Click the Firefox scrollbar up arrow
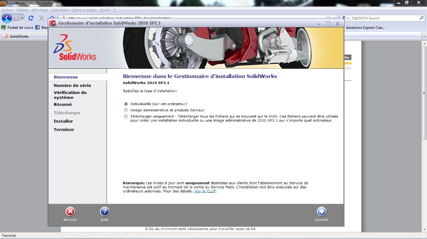This screenshot has width=427, height=239. [424, 43]
